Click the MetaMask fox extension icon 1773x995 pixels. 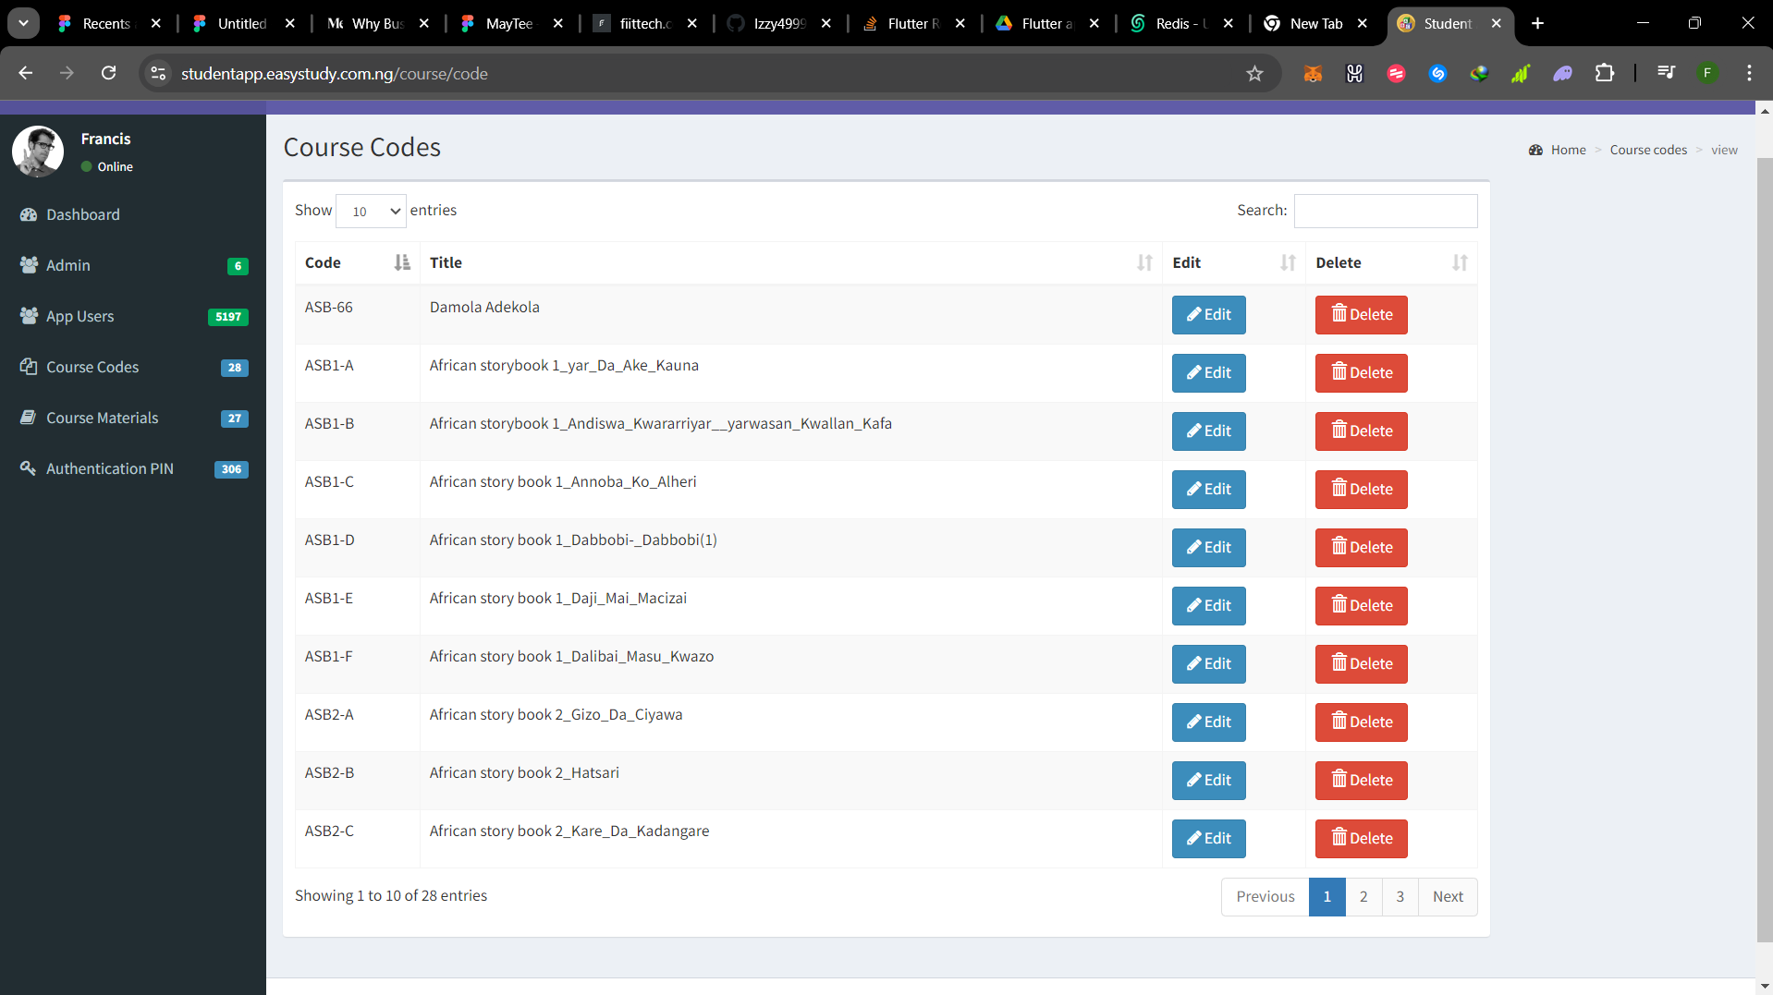[x=1313, y=74]
